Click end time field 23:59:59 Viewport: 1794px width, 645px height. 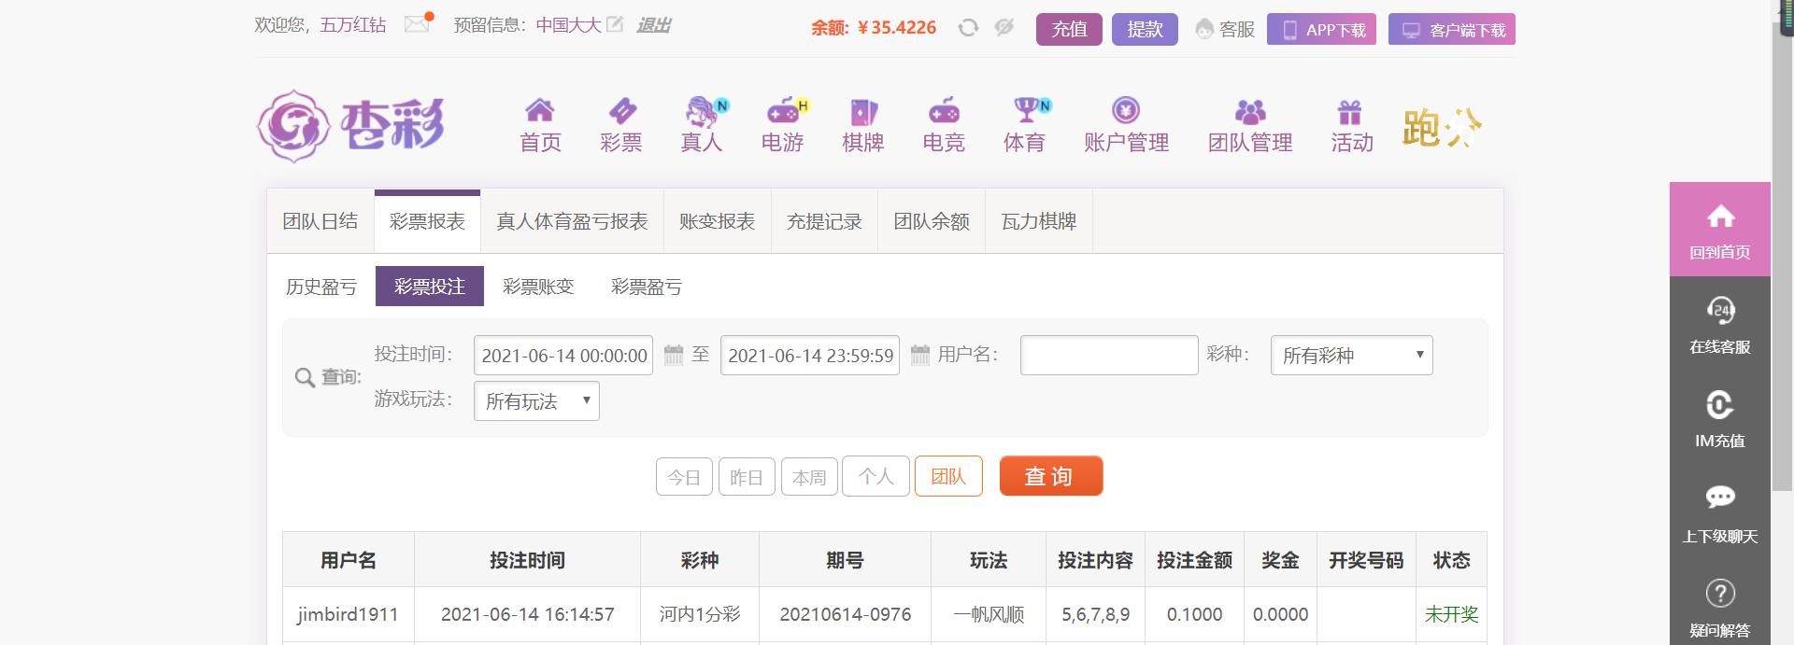click(x=810, y=356)
